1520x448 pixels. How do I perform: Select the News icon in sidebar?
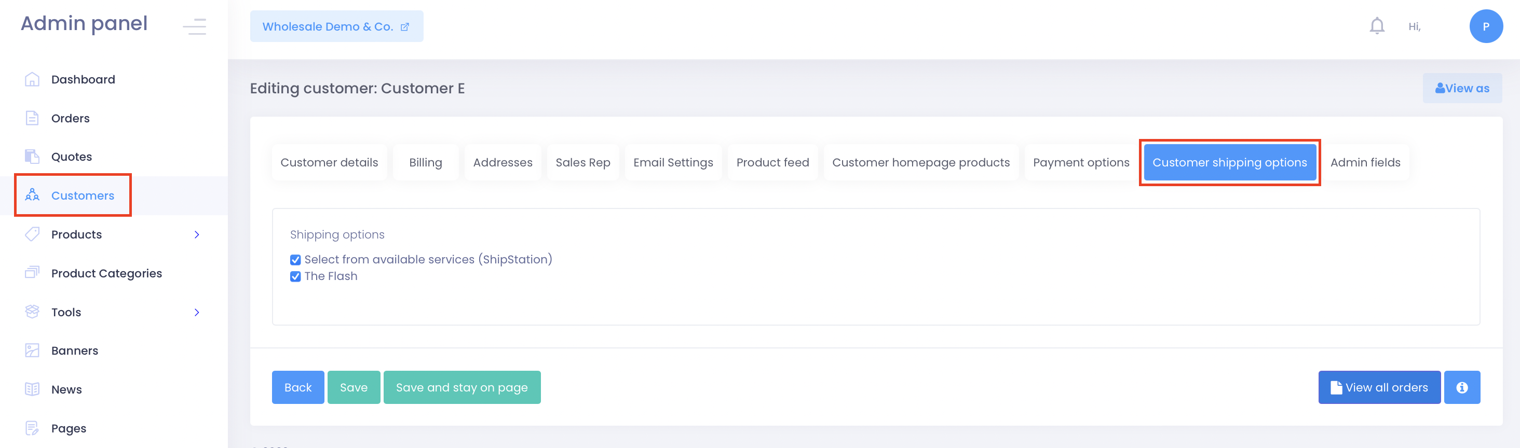32,389
